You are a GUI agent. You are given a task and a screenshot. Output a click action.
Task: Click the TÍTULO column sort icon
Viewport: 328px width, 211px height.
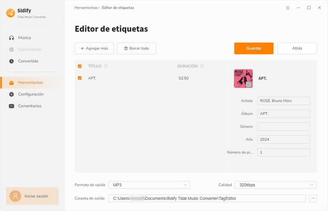click(106, 66)
